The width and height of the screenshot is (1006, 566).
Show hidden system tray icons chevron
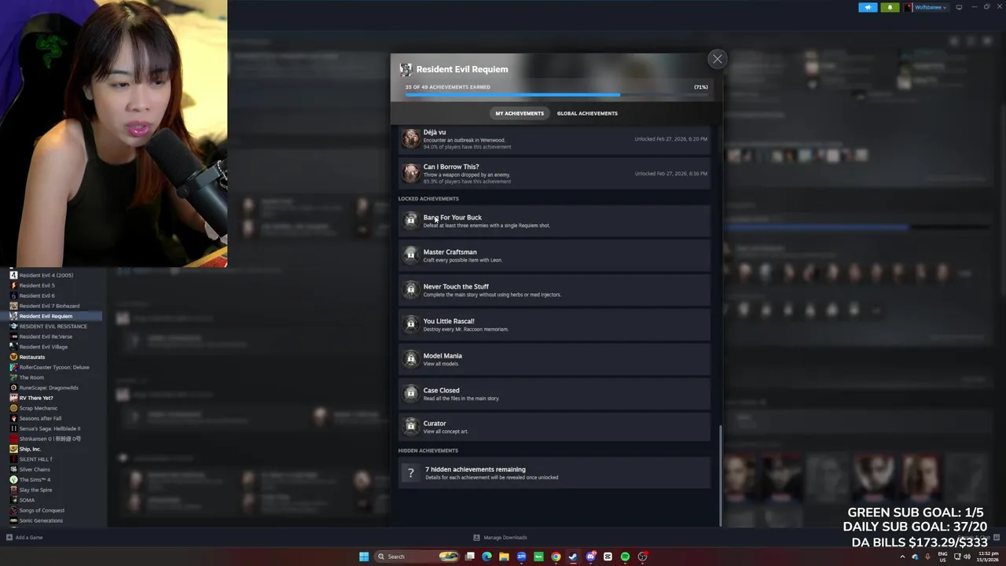tap(902, 557)
